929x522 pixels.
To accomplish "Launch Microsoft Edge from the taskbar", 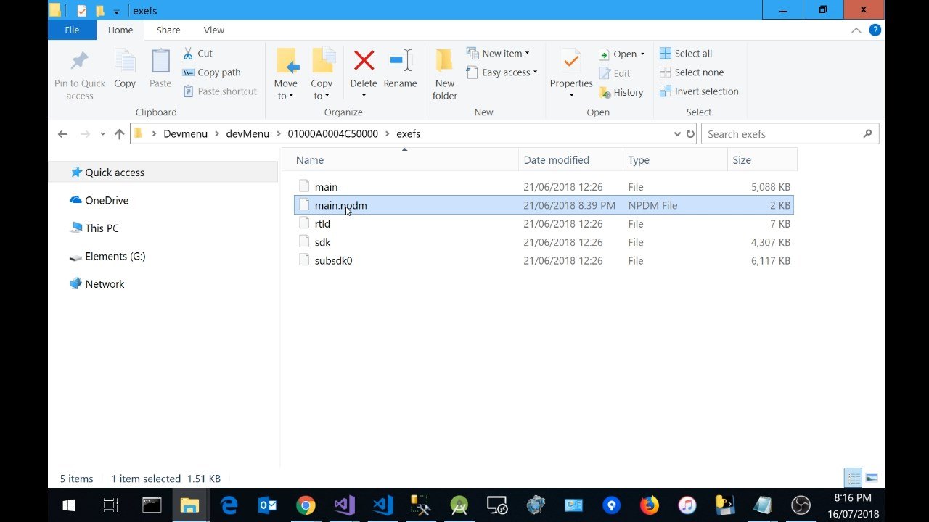I will [229, 505].
